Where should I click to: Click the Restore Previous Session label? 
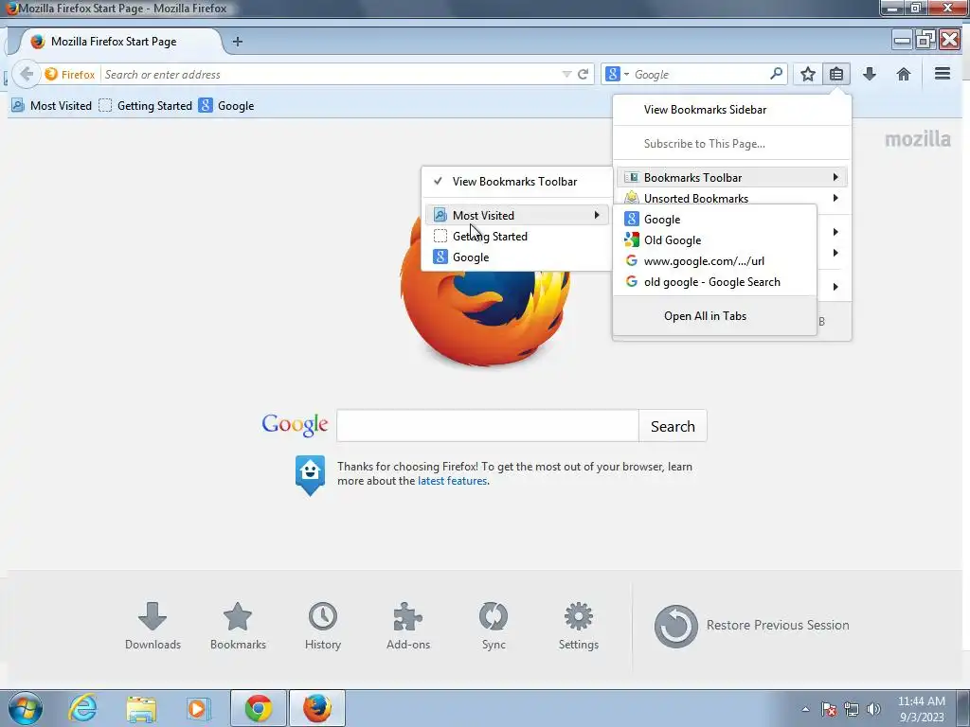pos(778,625)
